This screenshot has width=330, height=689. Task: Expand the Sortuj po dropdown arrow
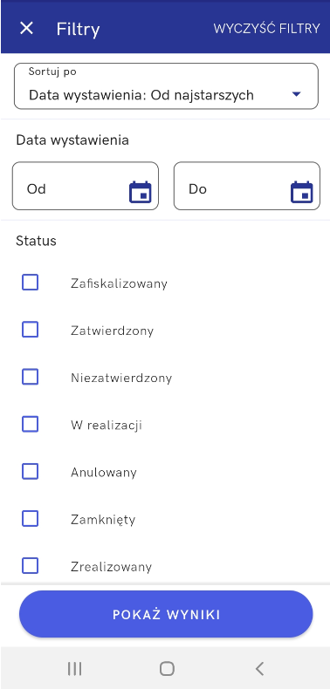(296, 94)
